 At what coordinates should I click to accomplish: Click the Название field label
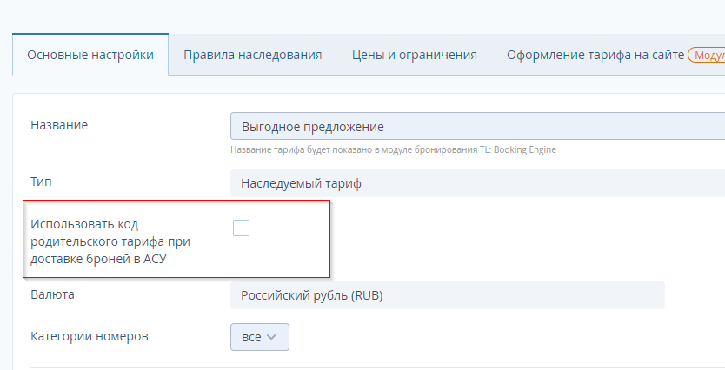59,125
